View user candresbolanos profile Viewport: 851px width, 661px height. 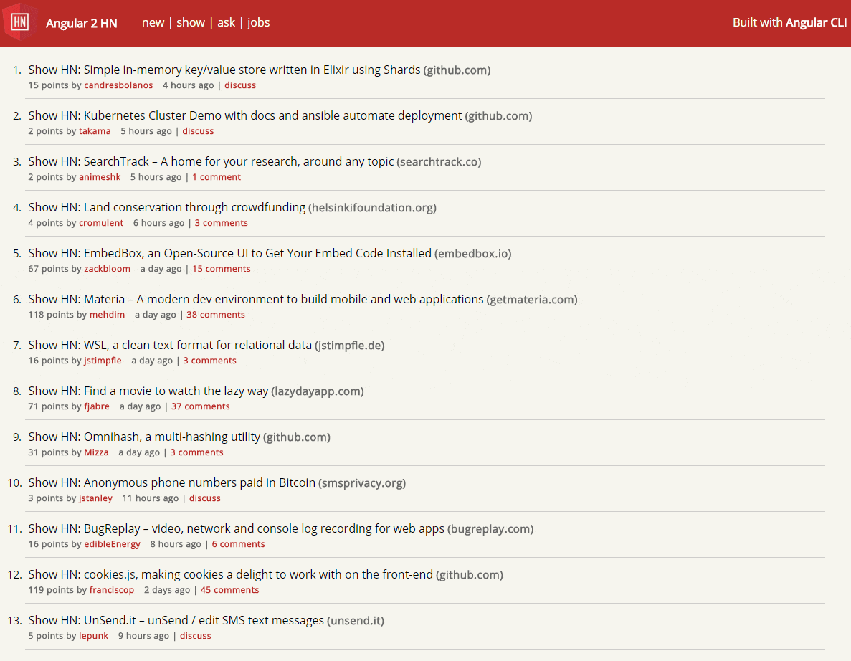tap(118, 85)
